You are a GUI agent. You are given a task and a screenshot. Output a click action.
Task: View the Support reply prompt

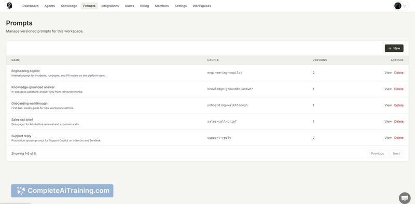coord(388,138)
